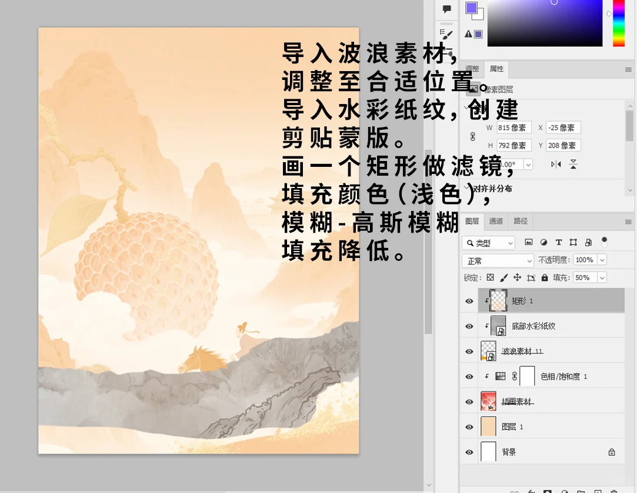This screenshot has width=637, height=493.
Task: Click the W width field 815 像素
Action: point(514,128)
